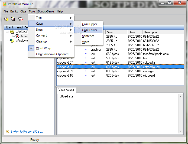Click the test@softpedia.com description

(156, 54)
